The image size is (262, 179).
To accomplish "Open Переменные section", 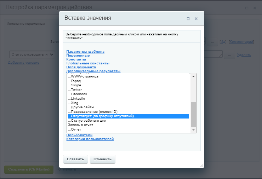I will click(x=78, y=56).
